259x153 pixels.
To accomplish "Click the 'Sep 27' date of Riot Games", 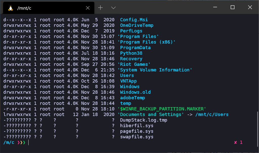I will pos(89,64).
